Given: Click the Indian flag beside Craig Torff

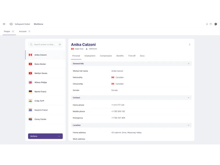Looking at the screenshot, I should coord(30,101).
